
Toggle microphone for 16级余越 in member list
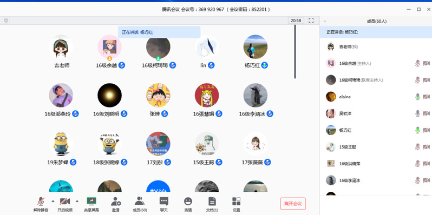(418, 63)
